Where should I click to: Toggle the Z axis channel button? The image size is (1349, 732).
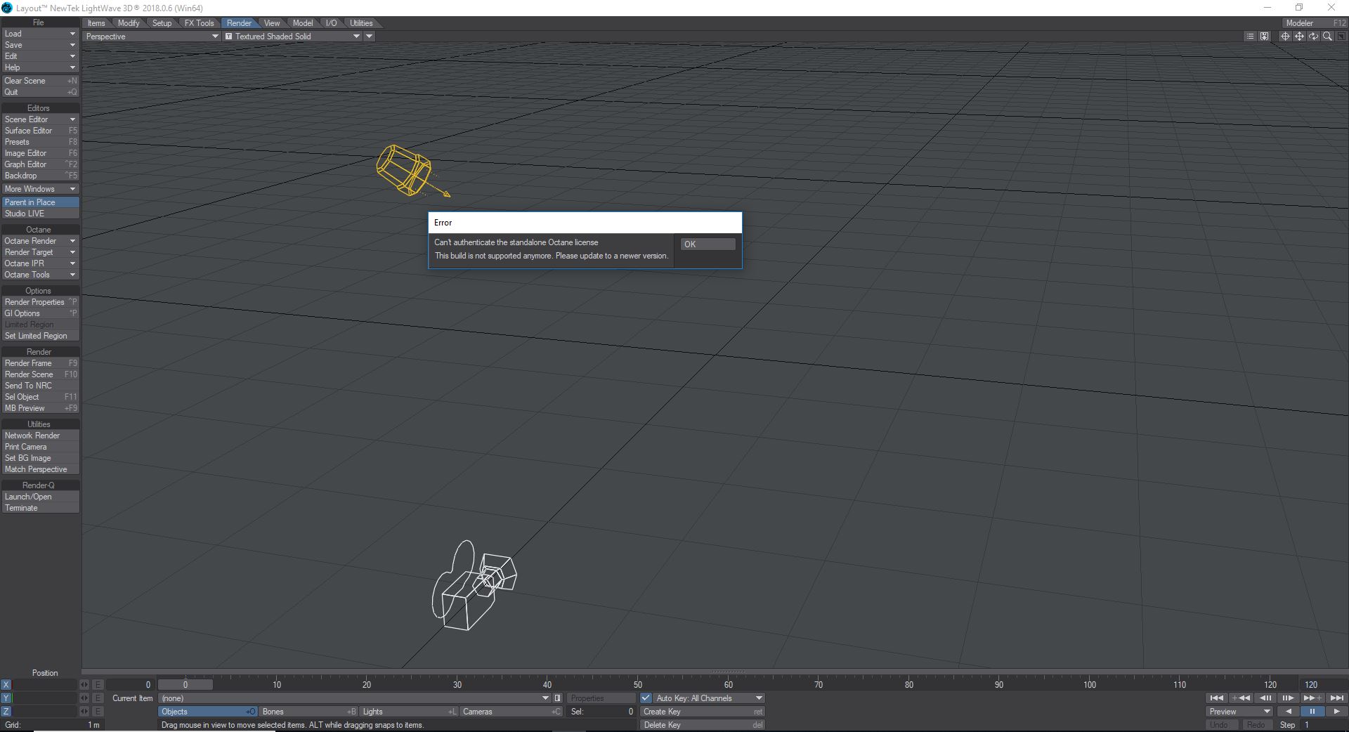tap(6, 712)
